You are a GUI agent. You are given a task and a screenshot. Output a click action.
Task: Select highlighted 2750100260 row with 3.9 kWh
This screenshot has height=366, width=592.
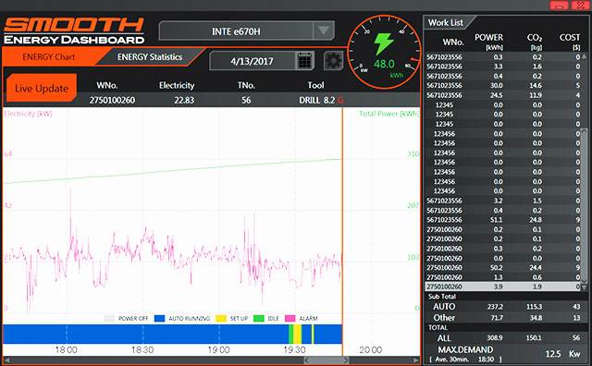coord(503,287)
